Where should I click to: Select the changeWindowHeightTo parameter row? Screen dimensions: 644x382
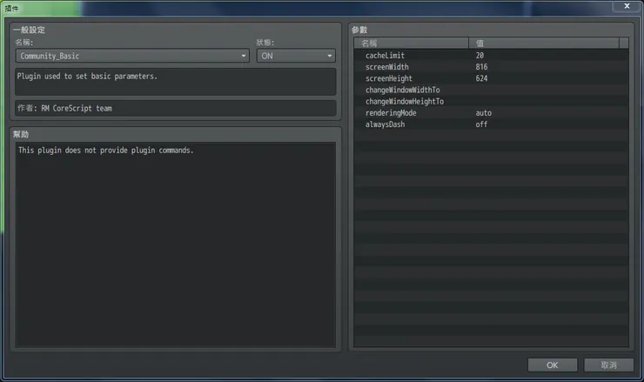click(491, 102)
